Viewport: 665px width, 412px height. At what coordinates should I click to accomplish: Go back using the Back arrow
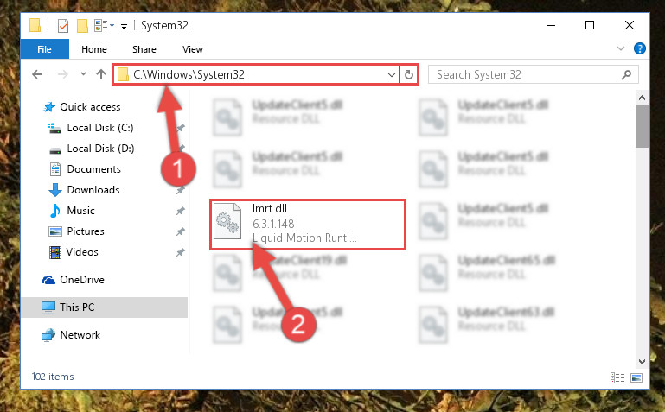tap(37, 75)
